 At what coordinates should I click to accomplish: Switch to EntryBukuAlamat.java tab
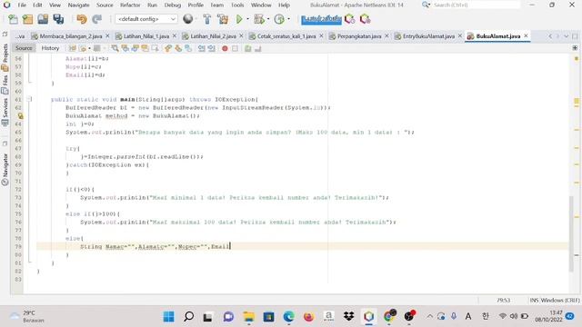point(428,36)
